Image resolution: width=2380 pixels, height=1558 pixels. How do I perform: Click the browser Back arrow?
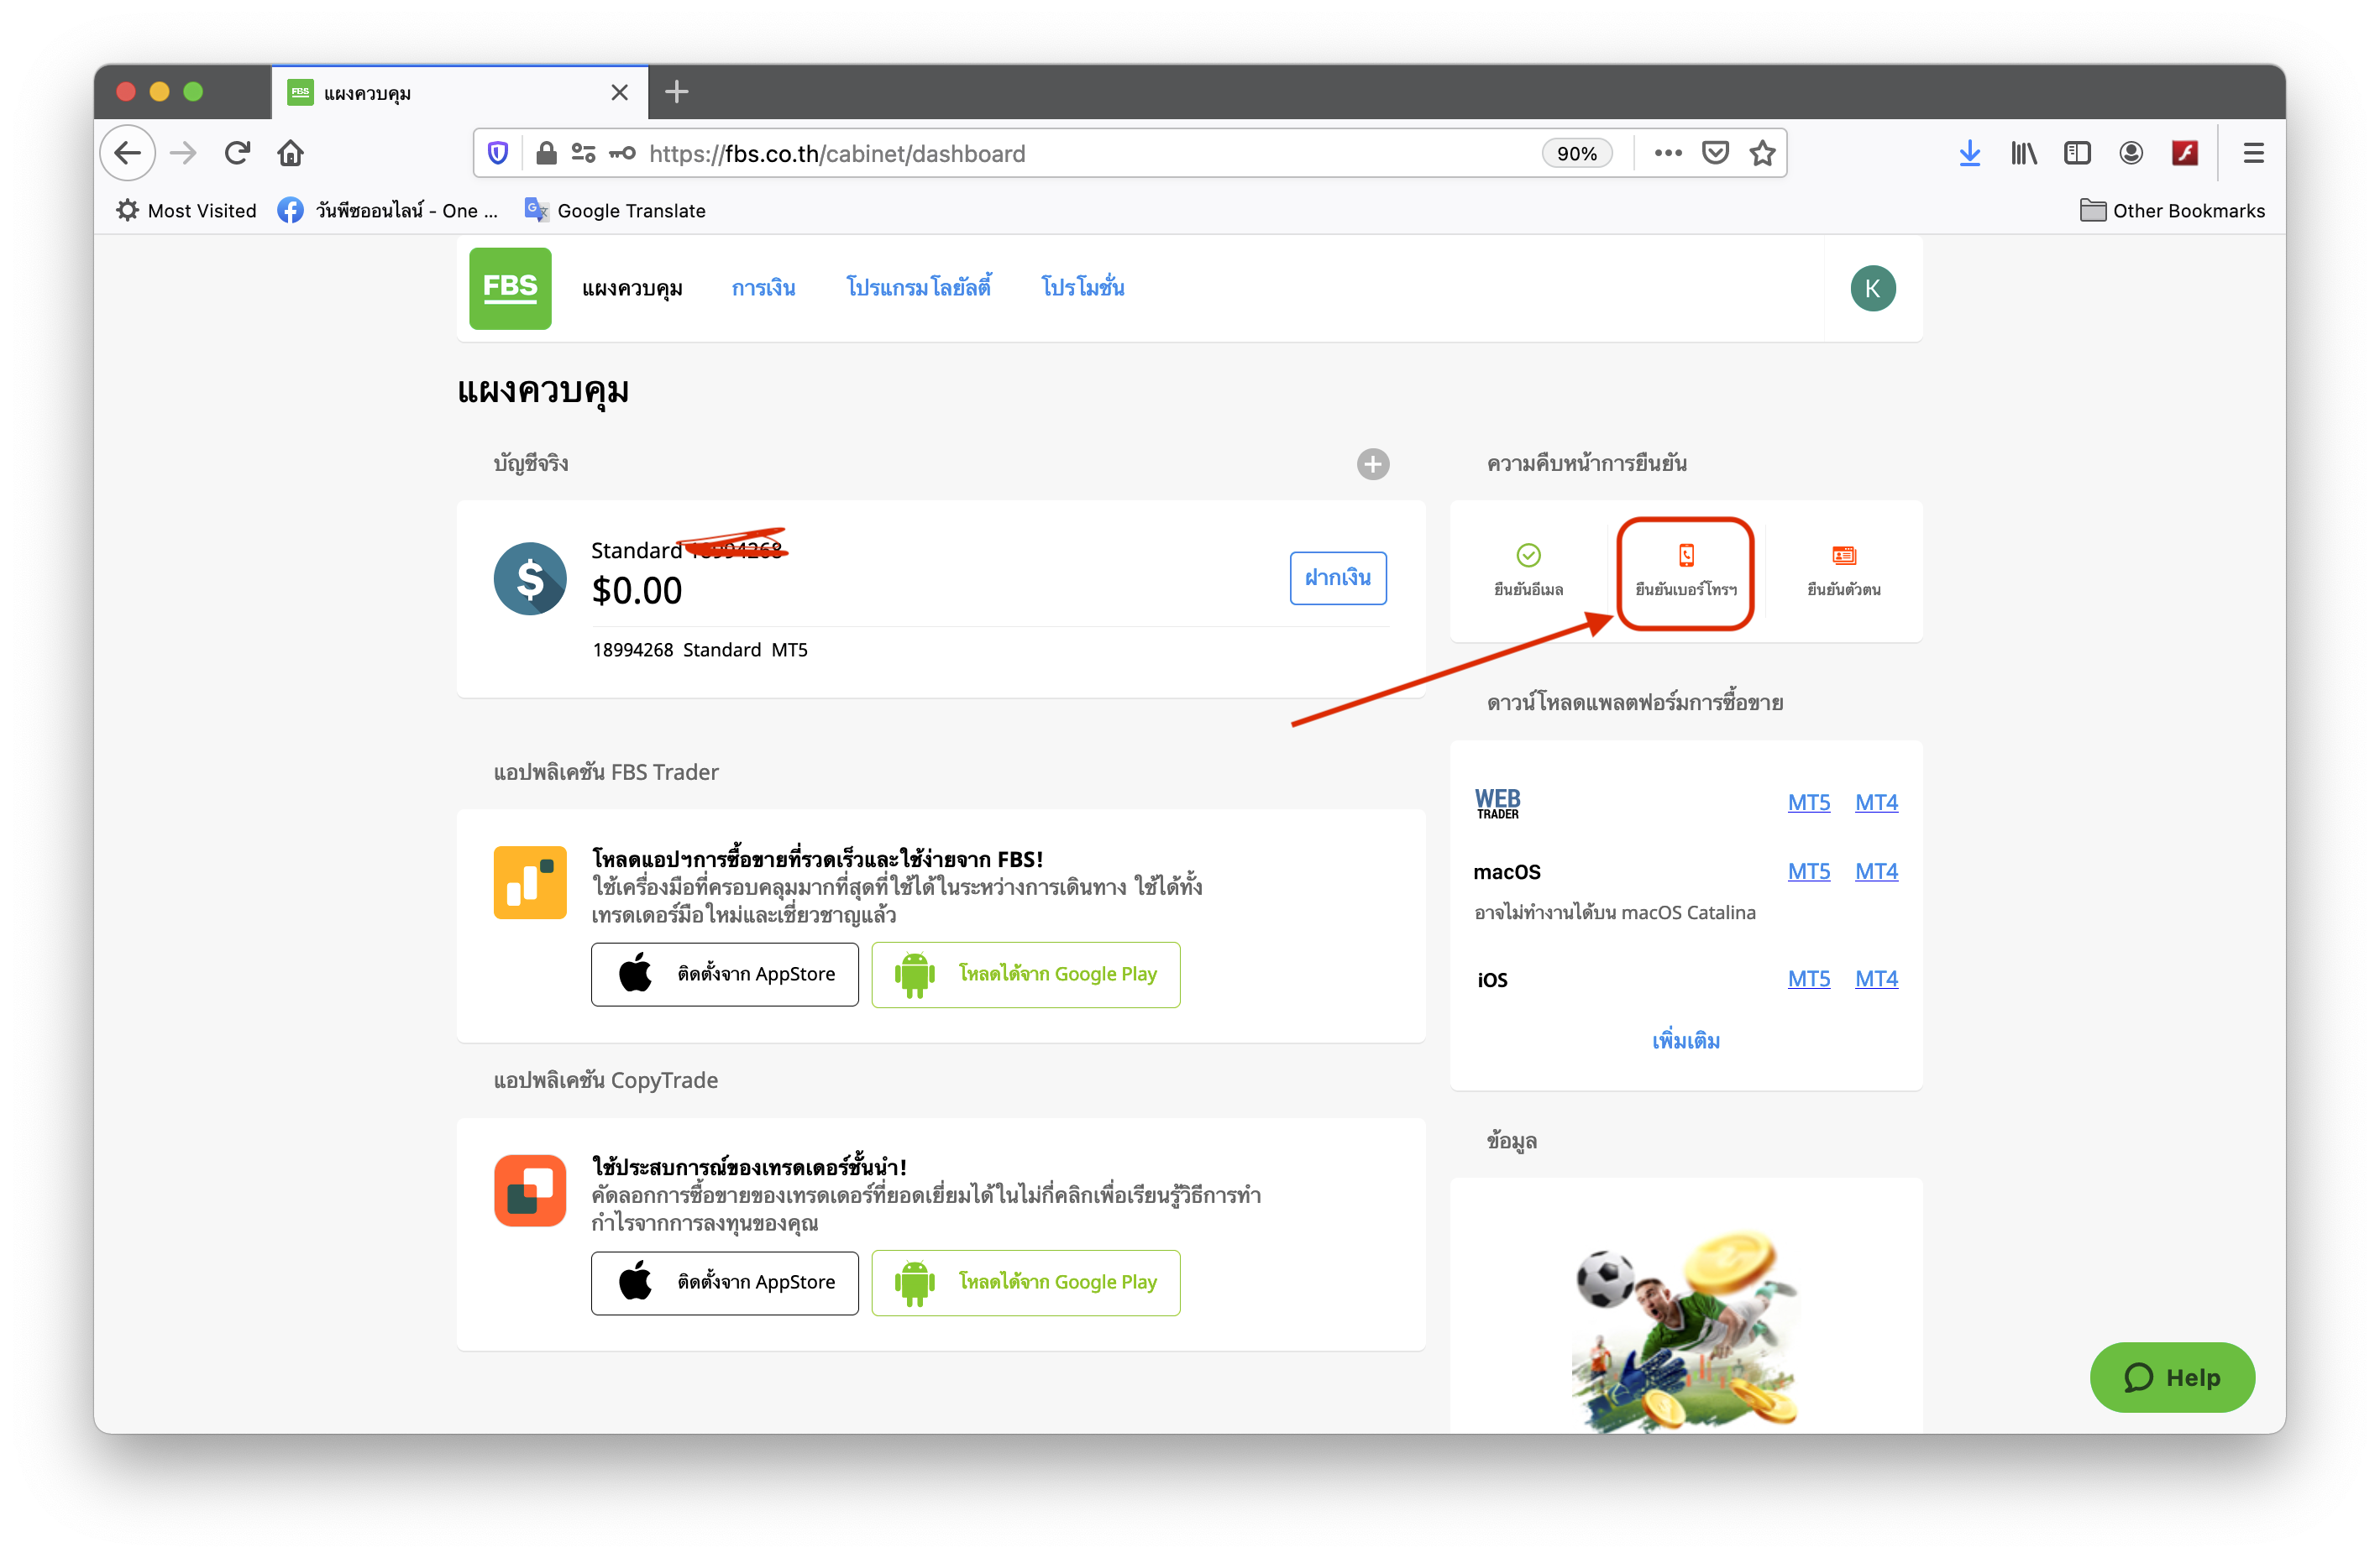tap(128, 153)
